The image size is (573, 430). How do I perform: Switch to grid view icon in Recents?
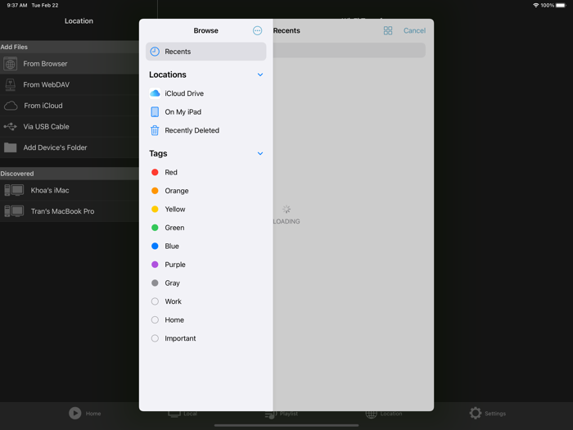388,31
